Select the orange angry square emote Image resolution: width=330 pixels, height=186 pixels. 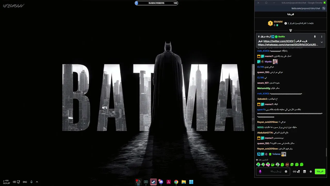(287, 165)
